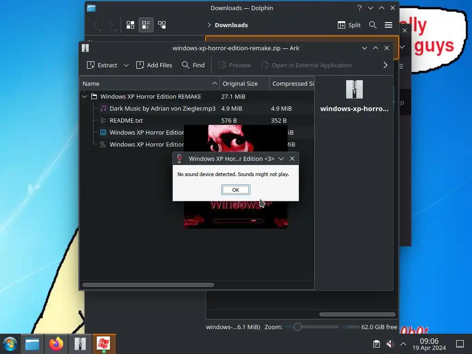Close the panel behind Ark at right
The width and height of the screenshot is (472, 354).
[x=405, y=30]
